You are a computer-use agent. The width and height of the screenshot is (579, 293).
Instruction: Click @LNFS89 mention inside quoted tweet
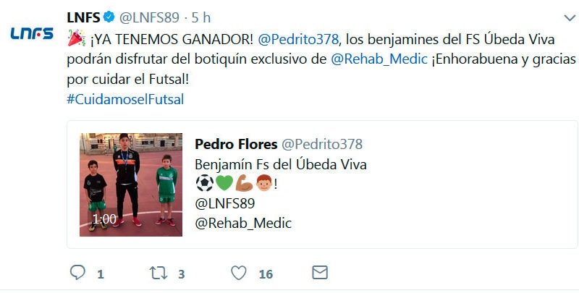(x=225, y=203)
